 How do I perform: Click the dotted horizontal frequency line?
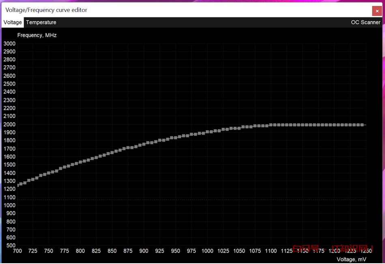point(191,200)
